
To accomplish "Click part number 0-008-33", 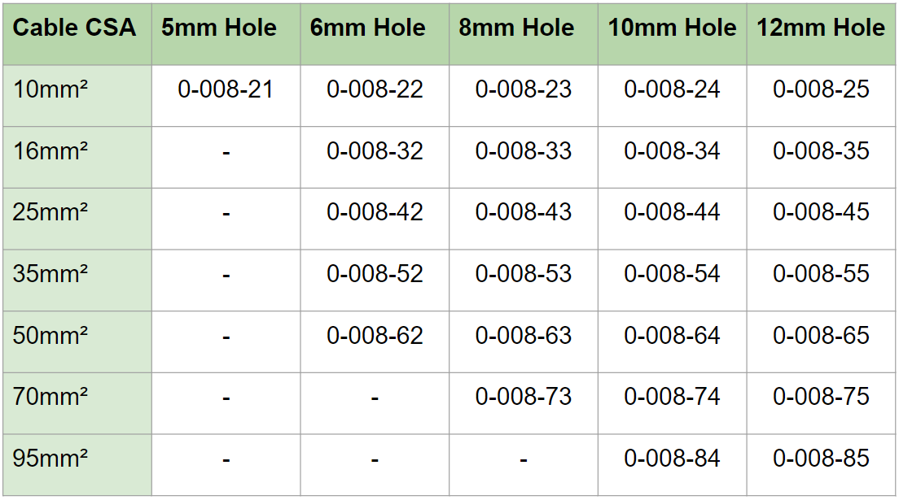I will (524, 151).
